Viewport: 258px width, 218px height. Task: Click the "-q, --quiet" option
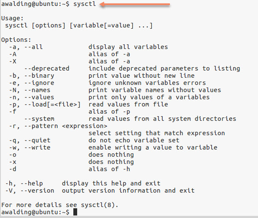click(x=30, y=140)
